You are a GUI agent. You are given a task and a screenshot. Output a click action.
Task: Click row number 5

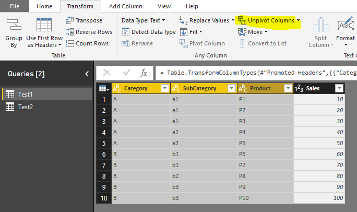pos(104,143)
